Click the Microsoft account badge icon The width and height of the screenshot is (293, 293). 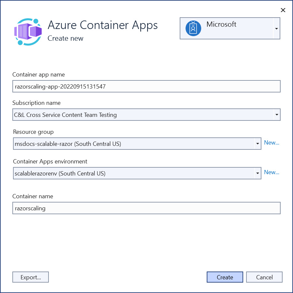click(x=193, y=28)
